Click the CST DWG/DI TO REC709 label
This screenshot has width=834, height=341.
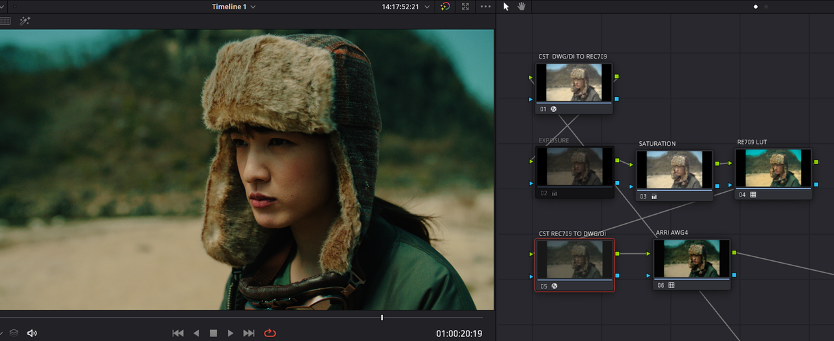[x=572, y=57]
